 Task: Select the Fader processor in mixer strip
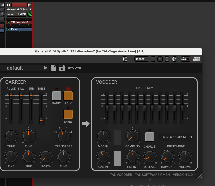pyautogui.click(x=19, y=29)
